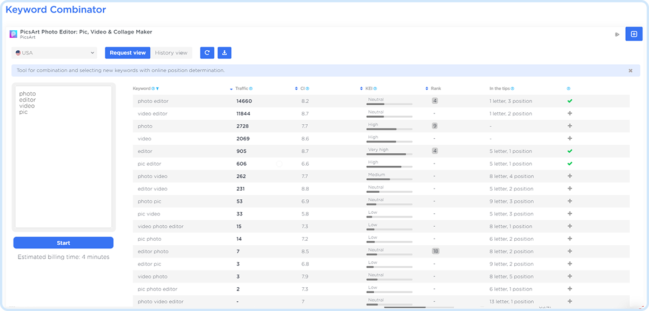
Task: Switch to the History view tab
Action: click(171, 53)
